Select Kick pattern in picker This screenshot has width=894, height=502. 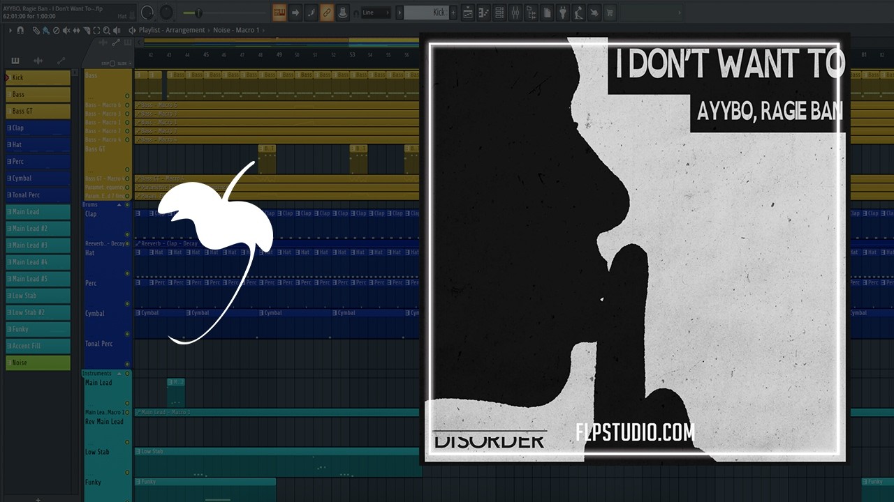tap(38, 77)
